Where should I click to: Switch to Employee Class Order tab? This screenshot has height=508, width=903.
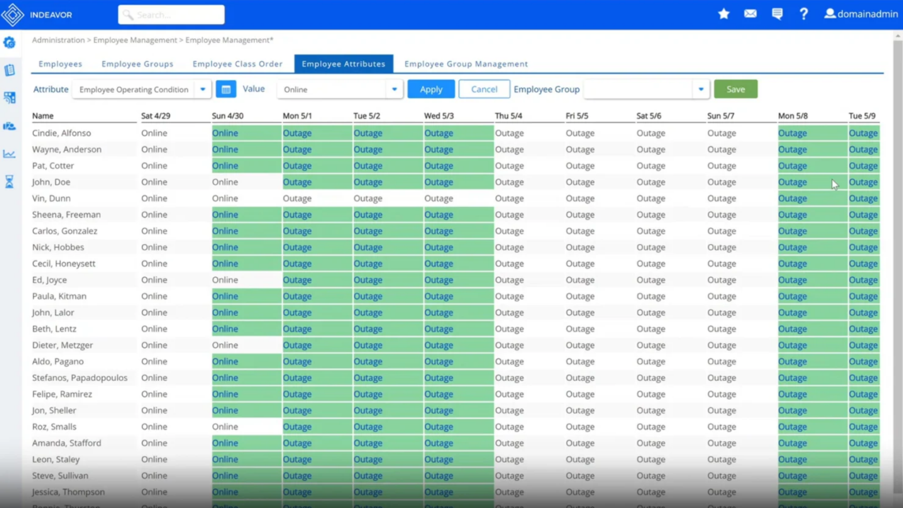238,64
